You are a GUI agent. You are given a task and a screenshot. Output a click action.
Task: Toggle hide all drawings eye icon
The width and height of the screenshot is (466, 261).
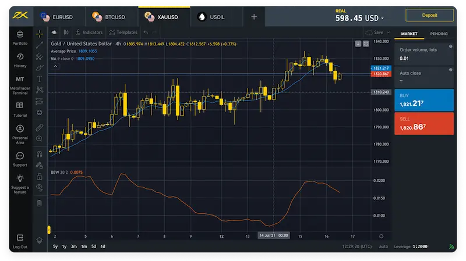tap(40, 187)
